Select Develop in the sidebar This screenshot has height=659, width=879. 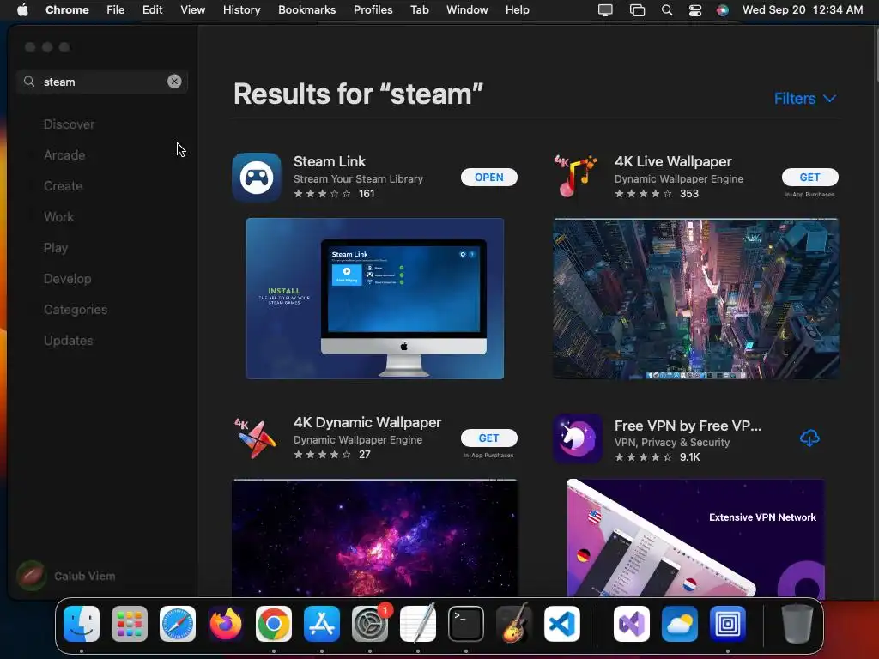coord(67,279)
